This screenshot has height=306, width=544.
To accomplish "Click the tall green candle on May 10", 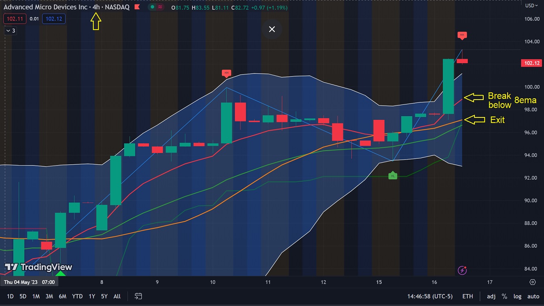I will tap(227, 123).
